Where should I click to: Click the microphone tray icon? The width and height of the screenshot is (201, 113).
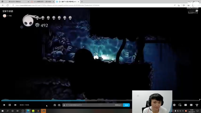pos(175,111)
